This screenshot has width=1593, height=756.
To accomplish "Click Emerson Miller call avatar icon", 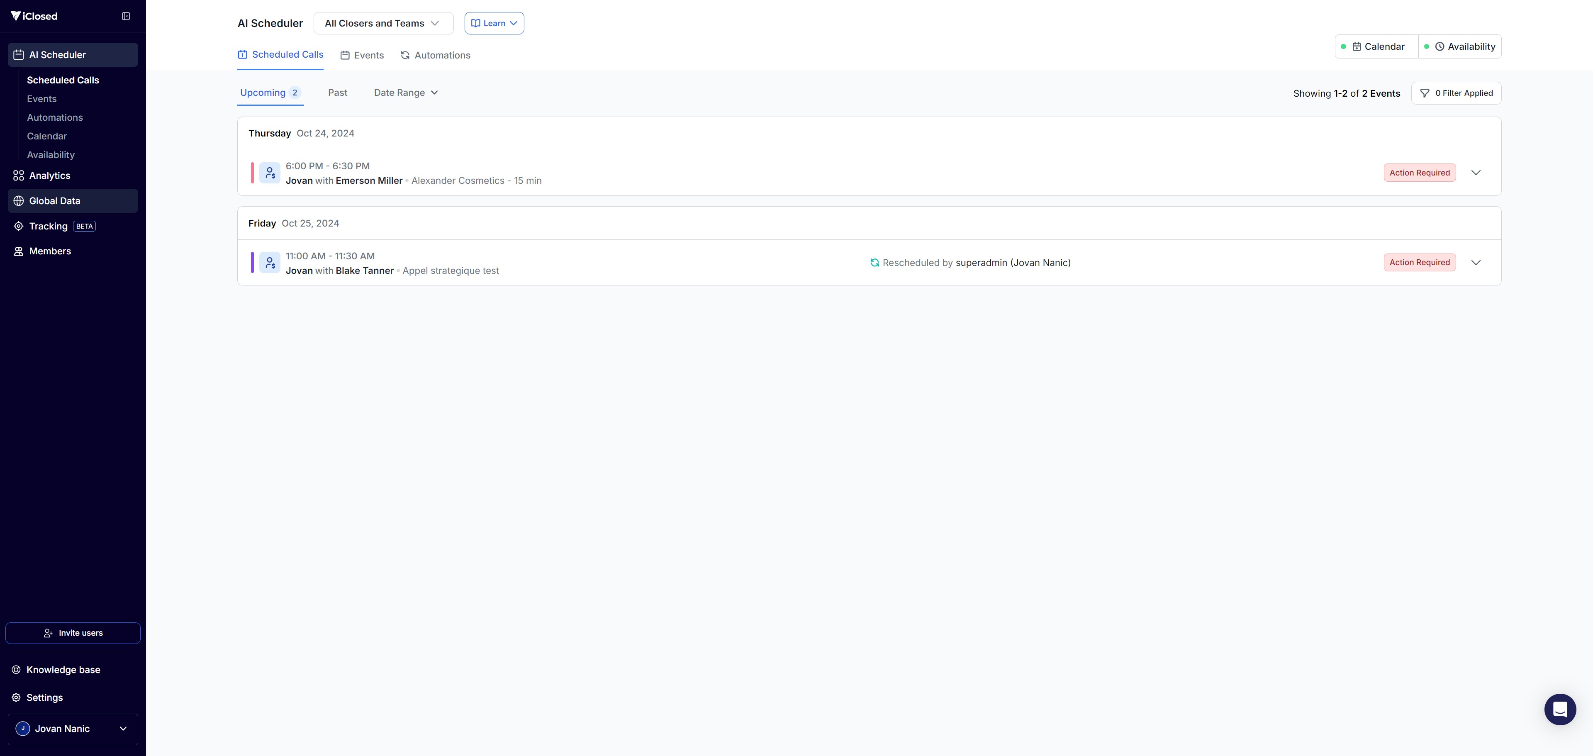I will pos(270,173).
